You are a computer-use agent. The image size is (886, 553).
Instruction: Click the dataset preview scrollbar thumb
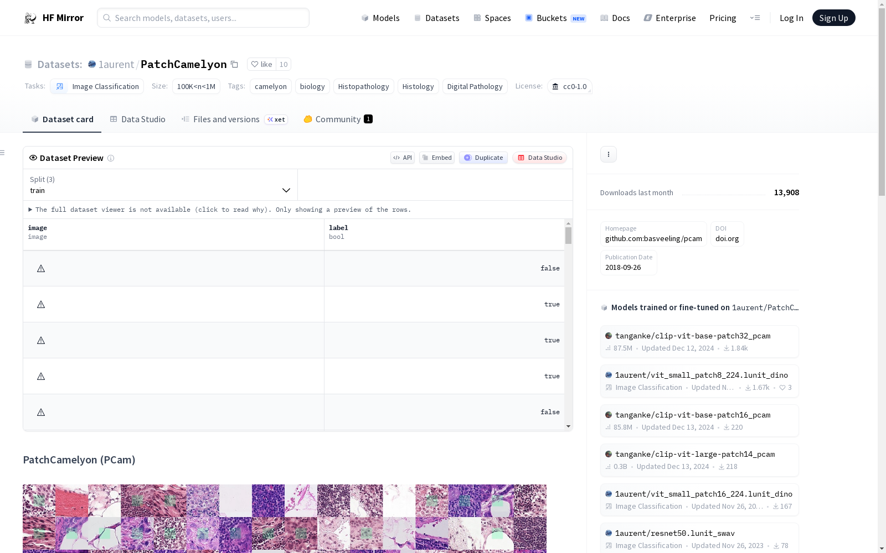pos(568,236)
